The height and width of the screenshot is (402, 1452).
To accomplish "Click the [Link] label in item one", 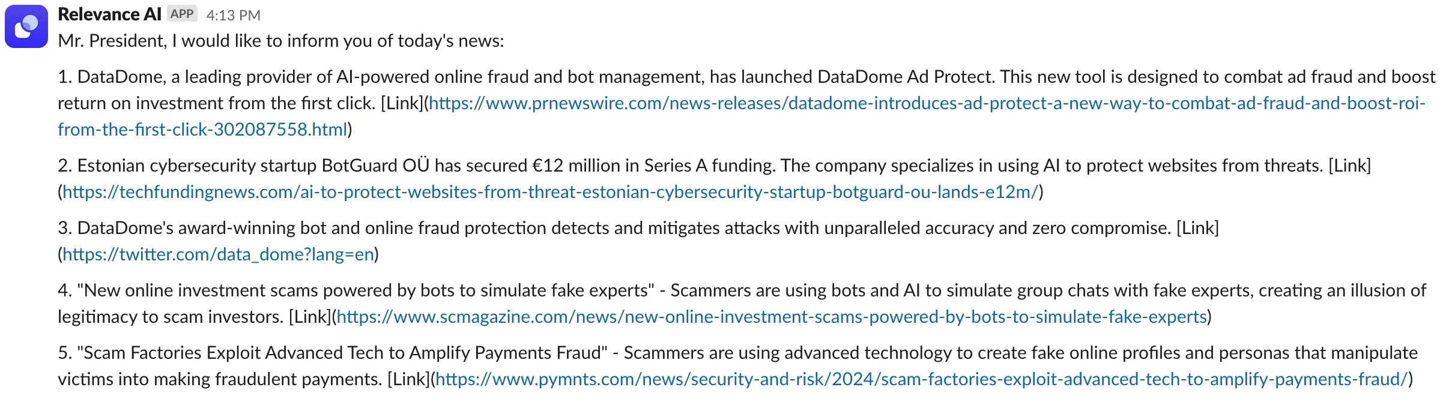I will [402, 103].
